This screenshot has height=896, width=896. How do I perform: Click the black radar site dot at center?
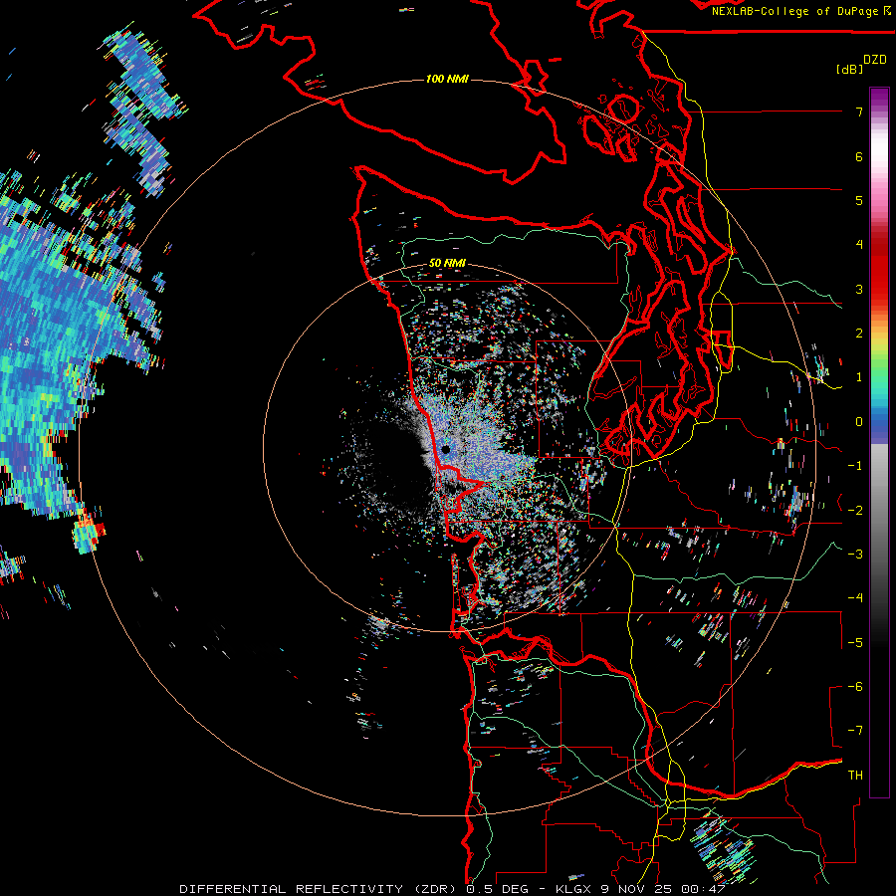[446, 450]
